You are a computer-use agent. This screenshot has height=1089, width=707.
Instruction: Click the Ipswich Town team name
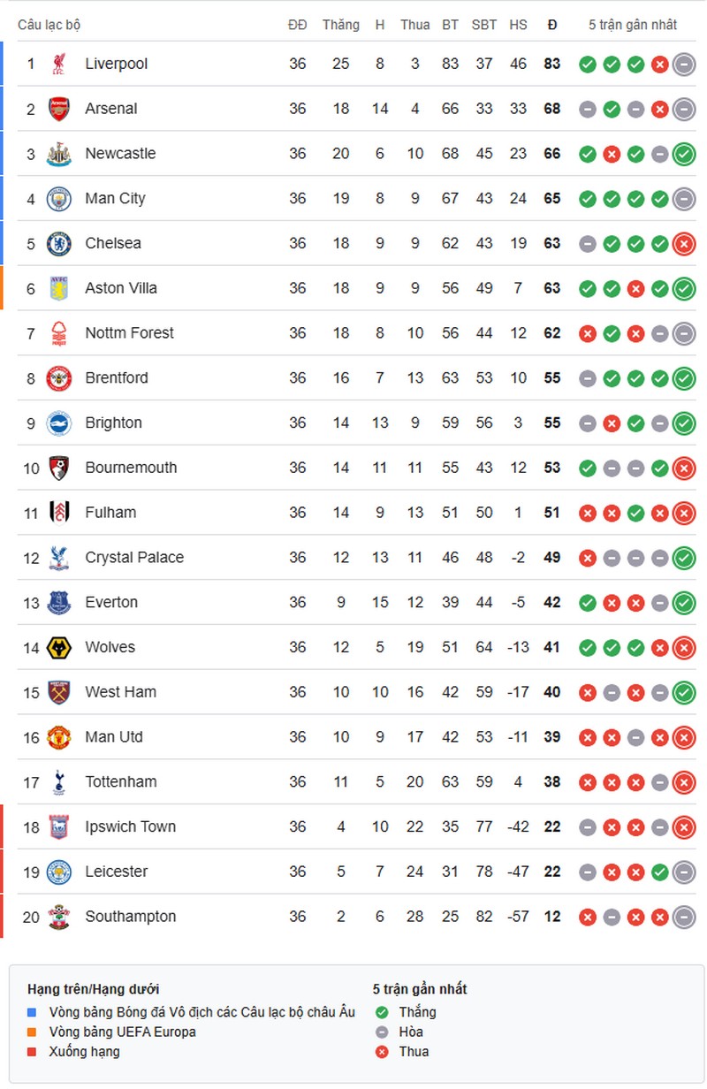coord(130,826)
